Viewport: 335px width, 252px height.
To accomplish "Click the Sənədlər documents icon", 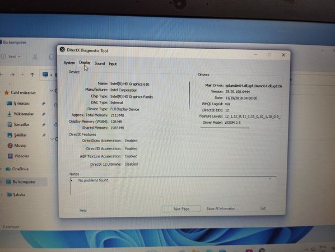I will click(x=10, y=124).
